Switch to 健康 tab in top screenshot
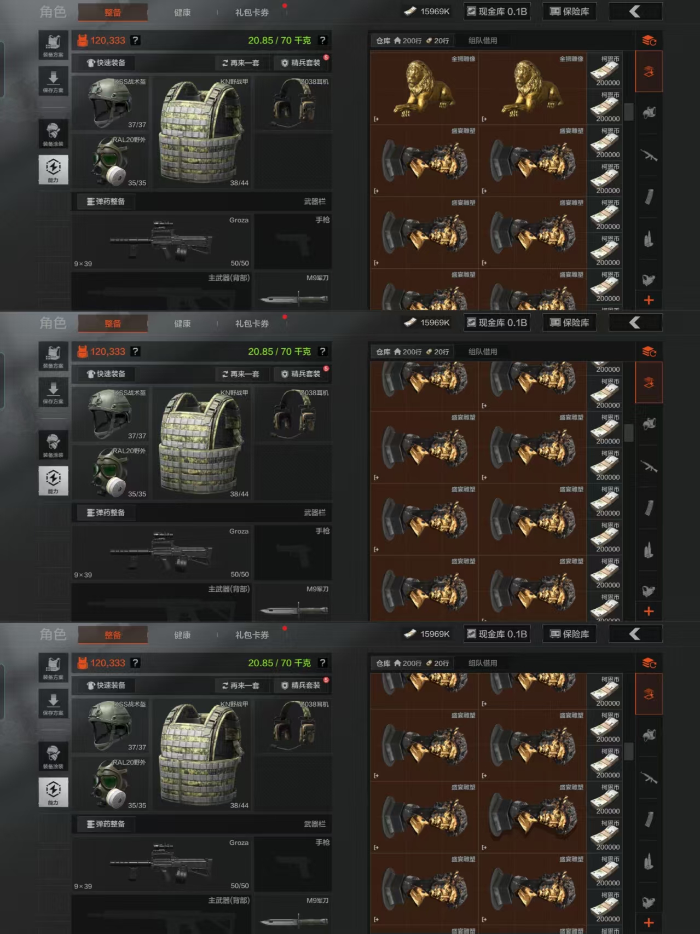The width and height of the screenshot is (700, 934). pyautogui.click(x=182, y=12)
